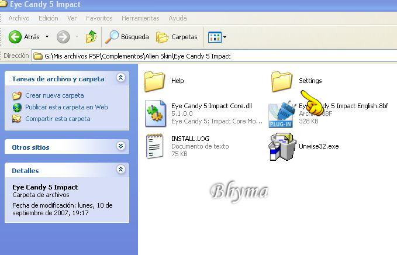The image size is (397, 255).
Task: Click the views grid icon
Action: (x=215, y=37)
